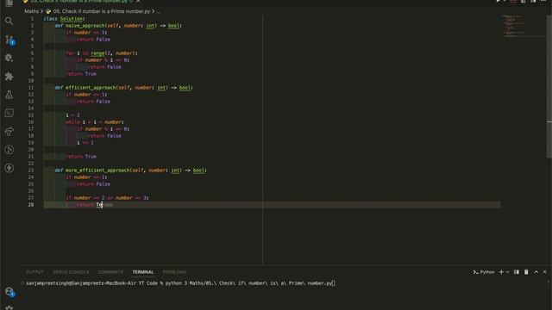The width and height of the screenshot is (552, 310).
Task: Switch to the PROBLEMS panel tab
Action: [x=174, y=272]
